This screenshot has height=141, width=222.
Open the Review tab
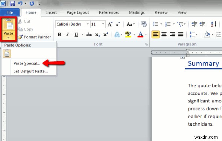(x=161, y=12)
